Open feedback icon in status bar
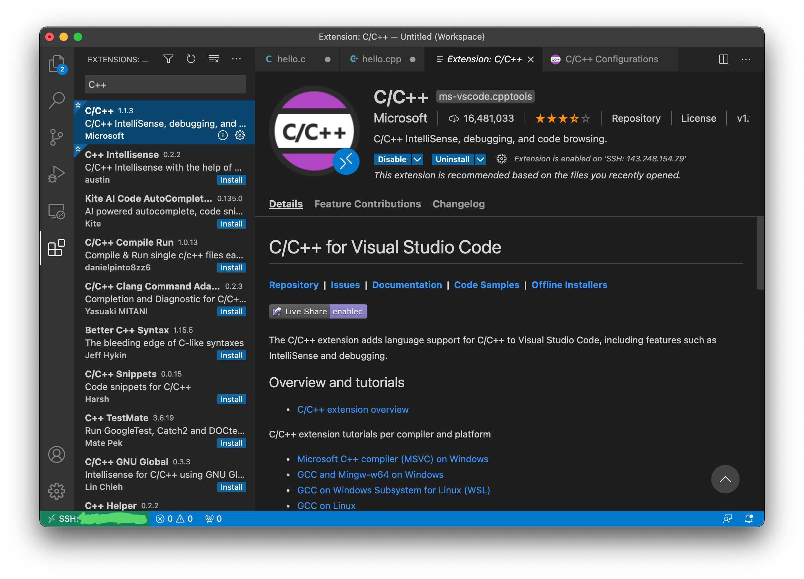Screen dimensions: 804x579 [727, 519]
